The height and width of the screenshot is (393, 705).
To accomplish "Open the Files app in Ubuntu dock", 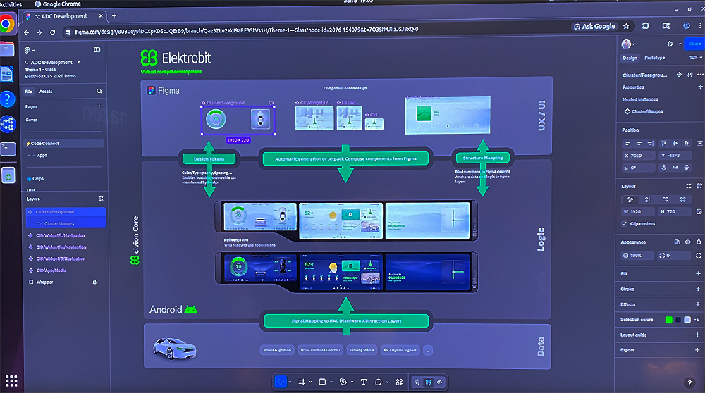I will point(7,49).
